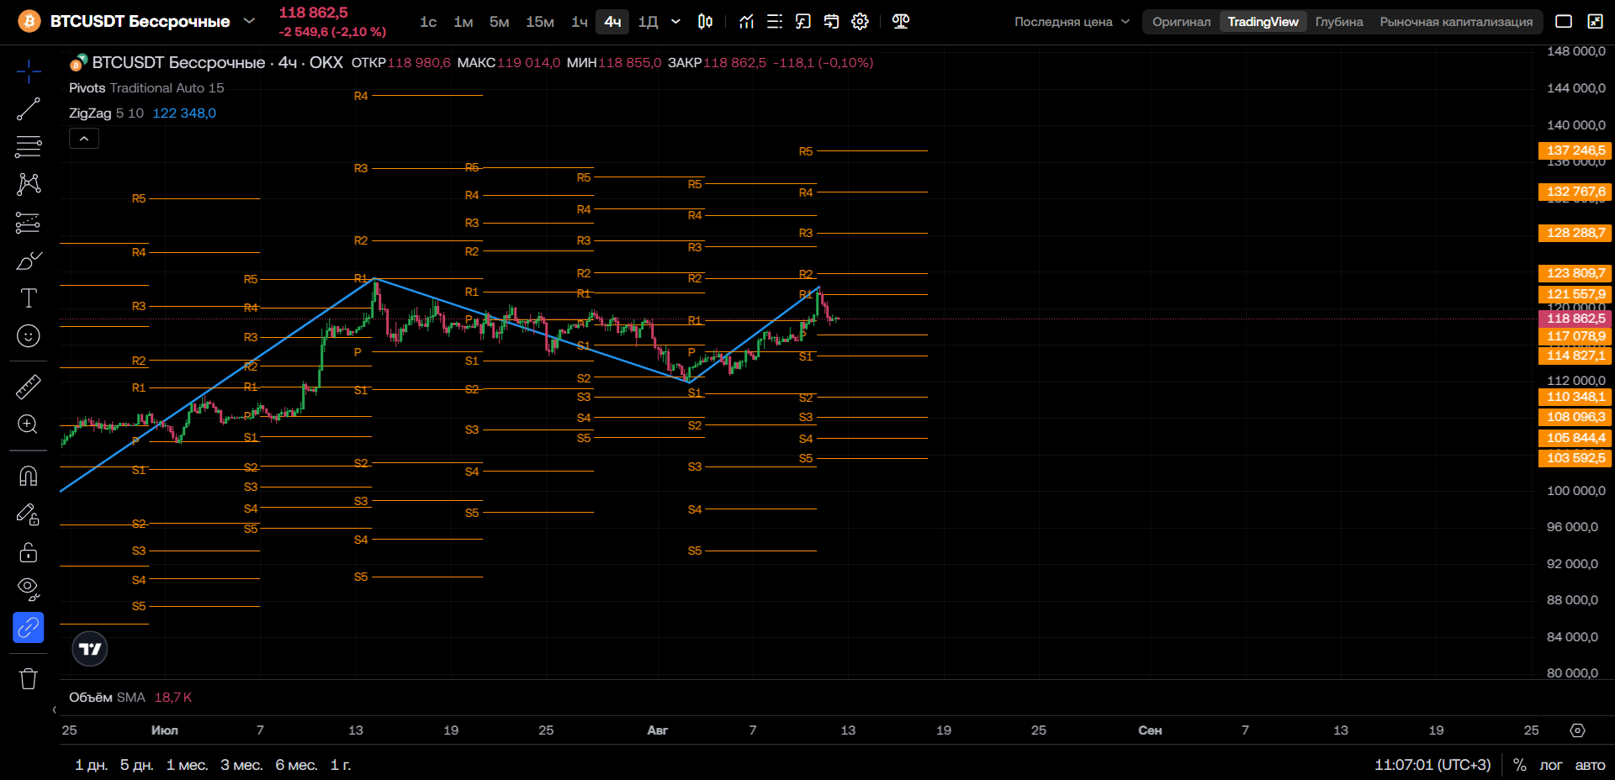This screenshot has height=780, width=1615.
Task: Expand the collapsed bottom panel arrow
Action: pos(55,710)
